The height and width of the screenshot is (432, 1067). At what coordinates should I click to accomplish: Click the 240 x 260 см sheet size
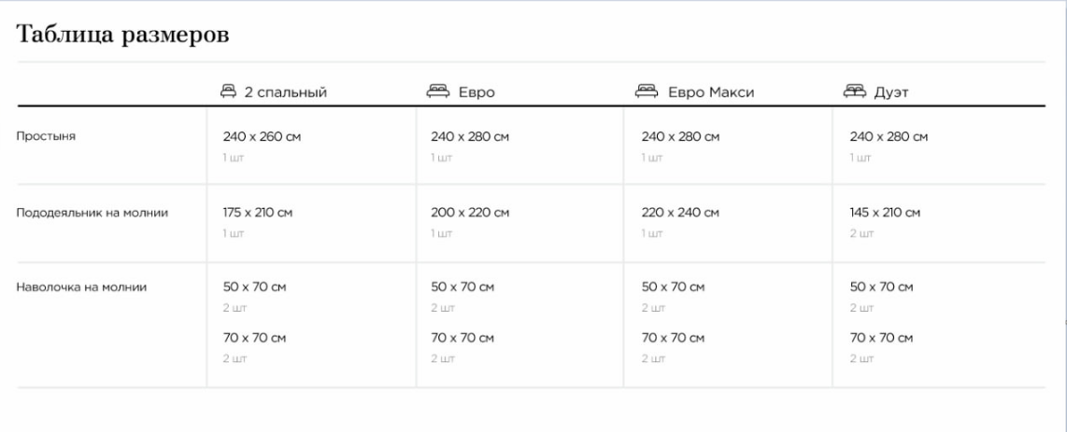pos(262,136)
